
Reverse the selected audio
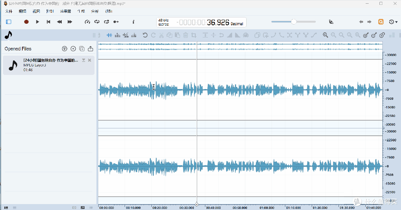(221, 35)
